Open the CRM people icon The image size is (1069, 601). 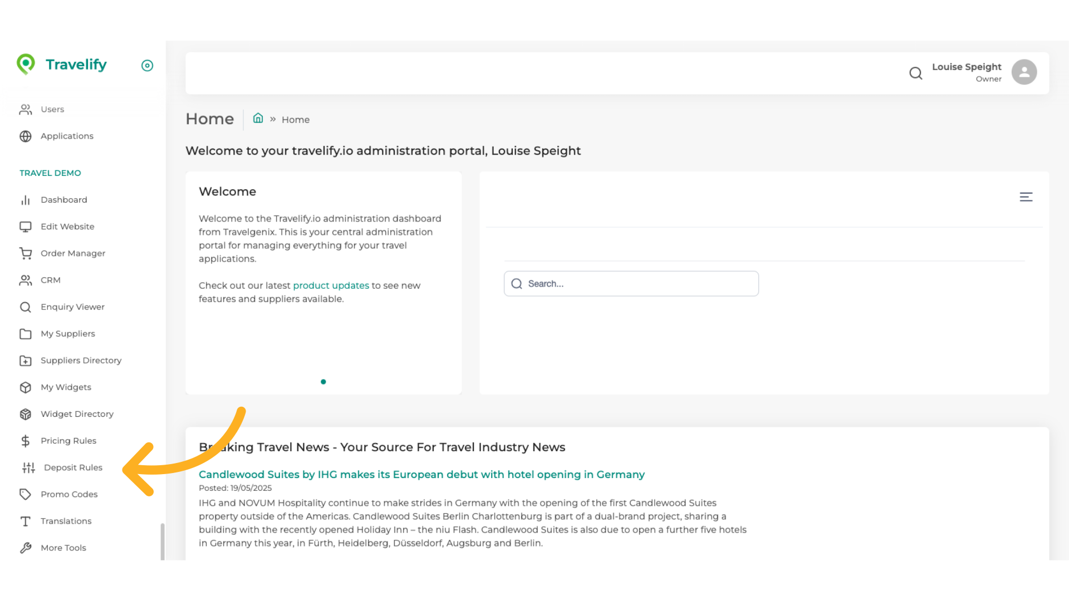26,280
